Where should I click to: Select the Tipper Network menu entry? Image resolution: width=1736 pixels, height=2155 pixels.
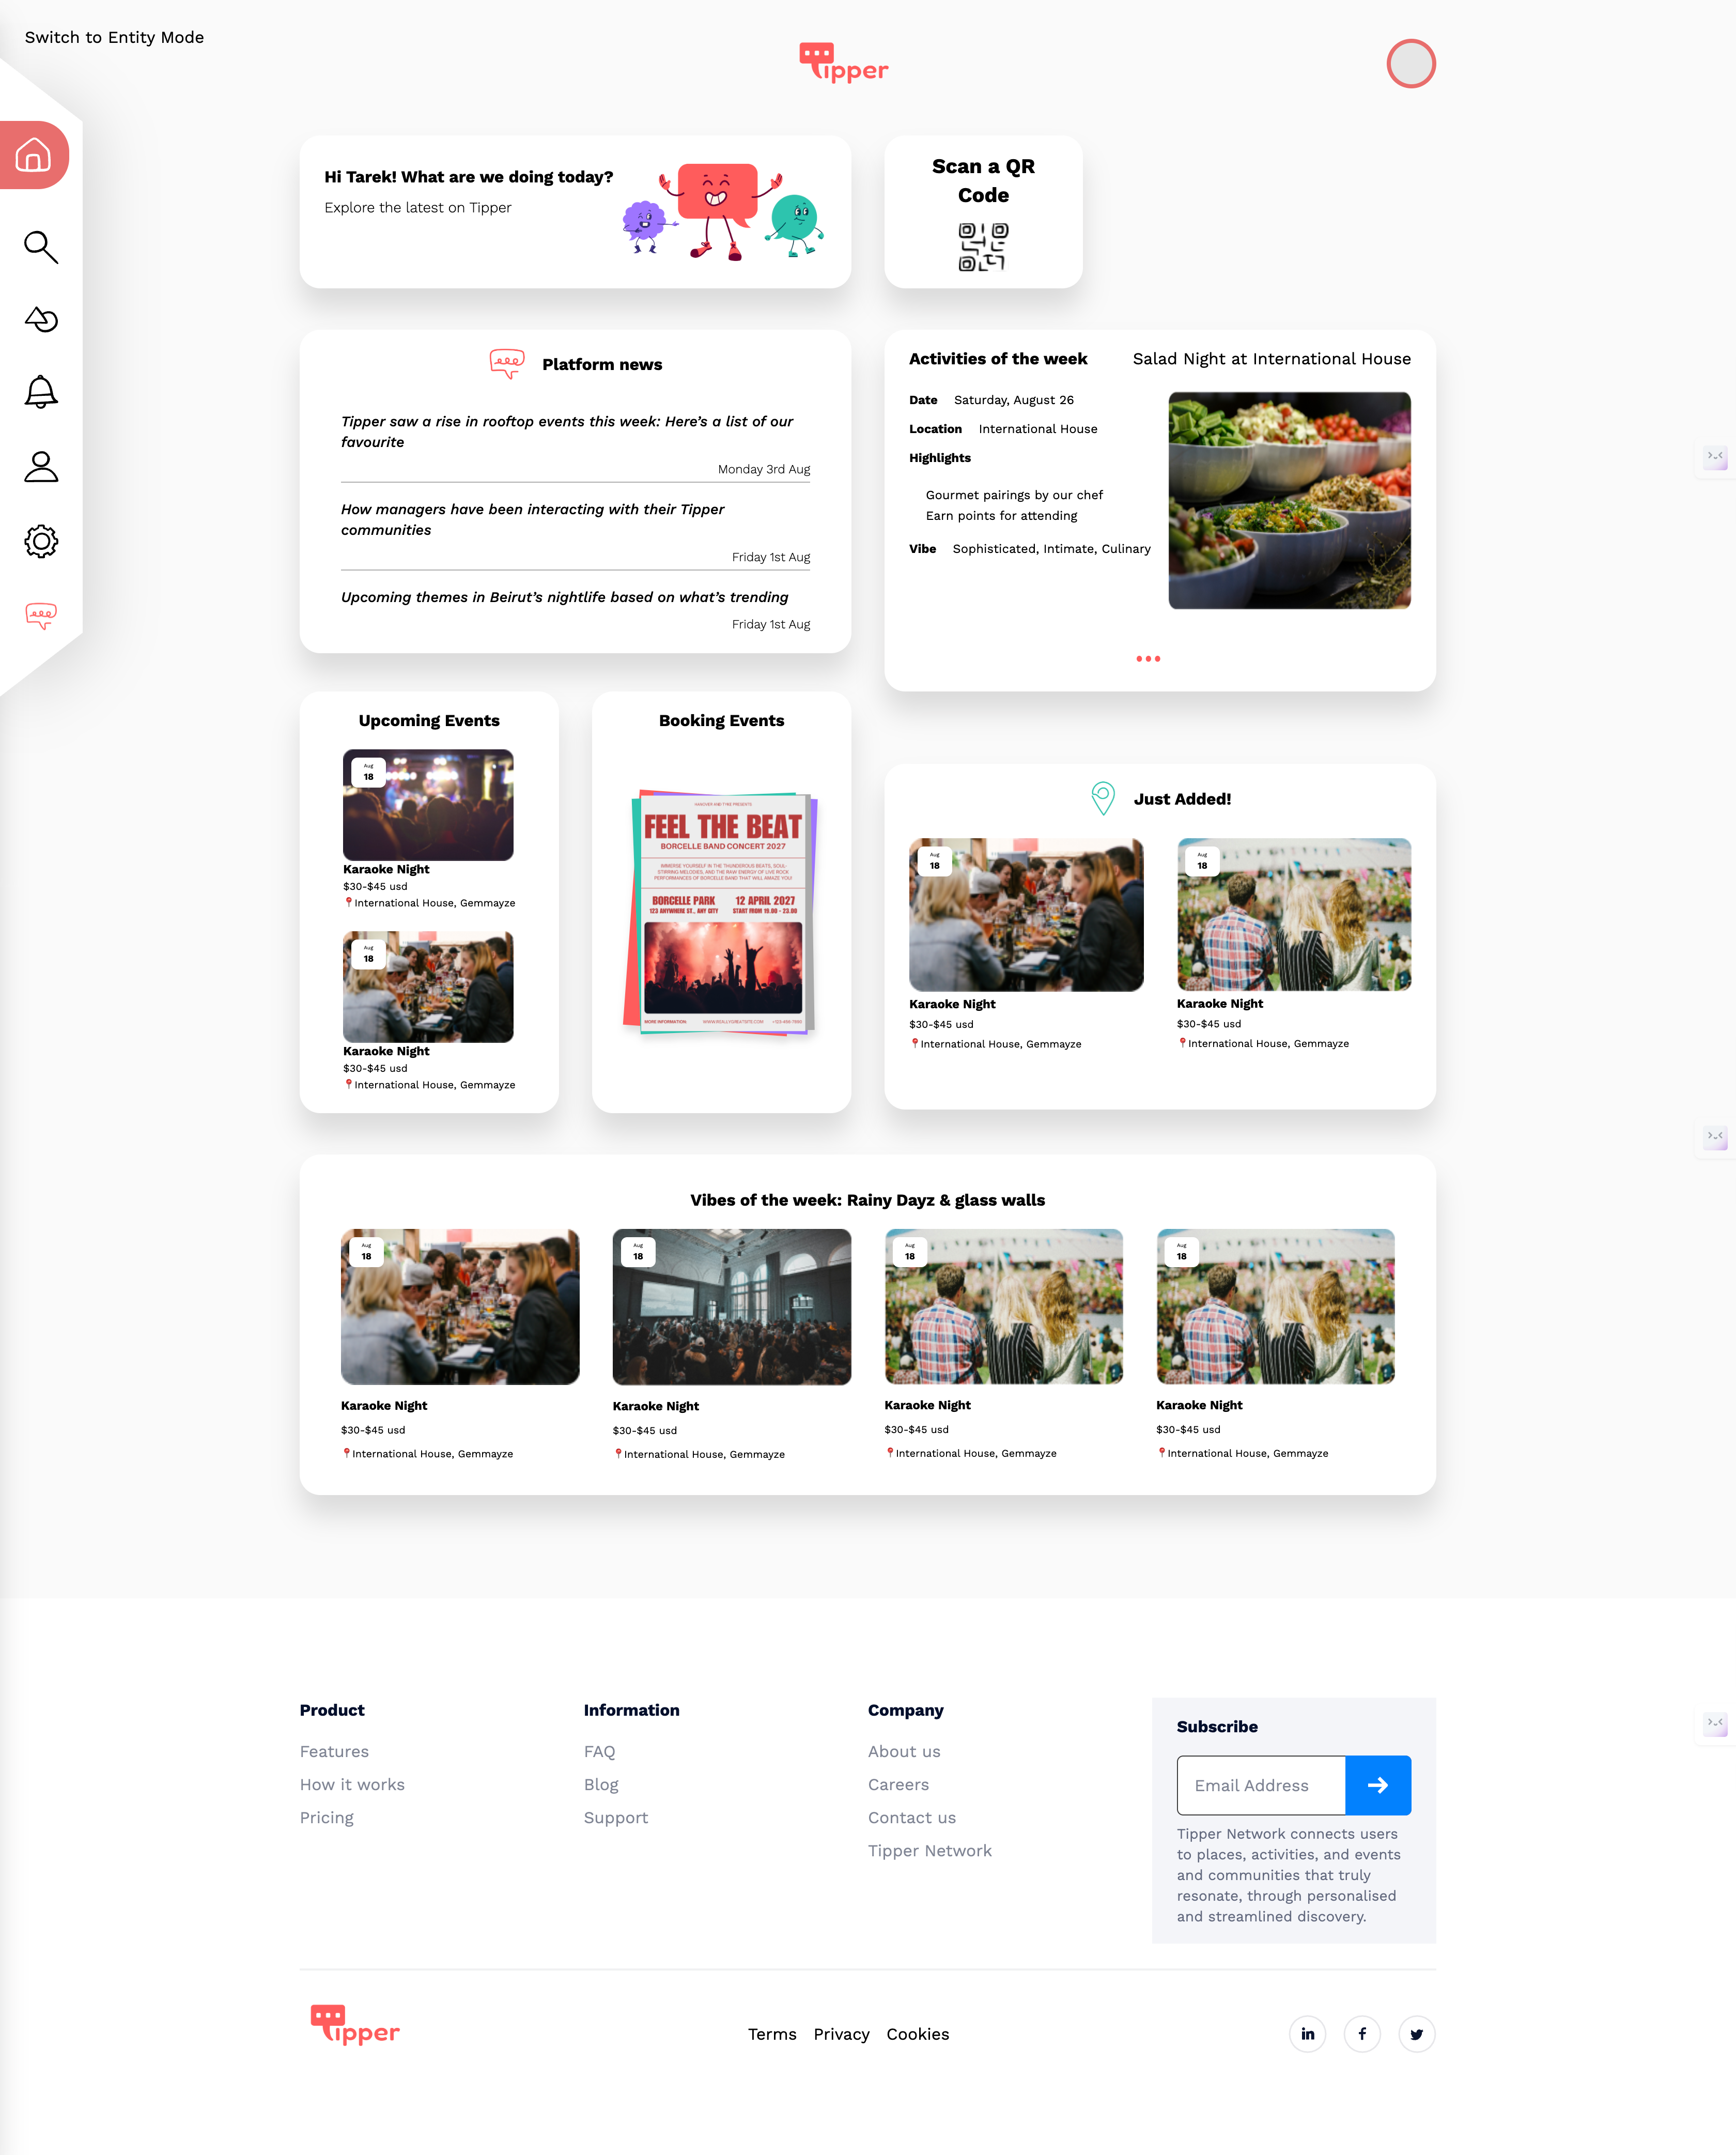(x=930, y=1850)
